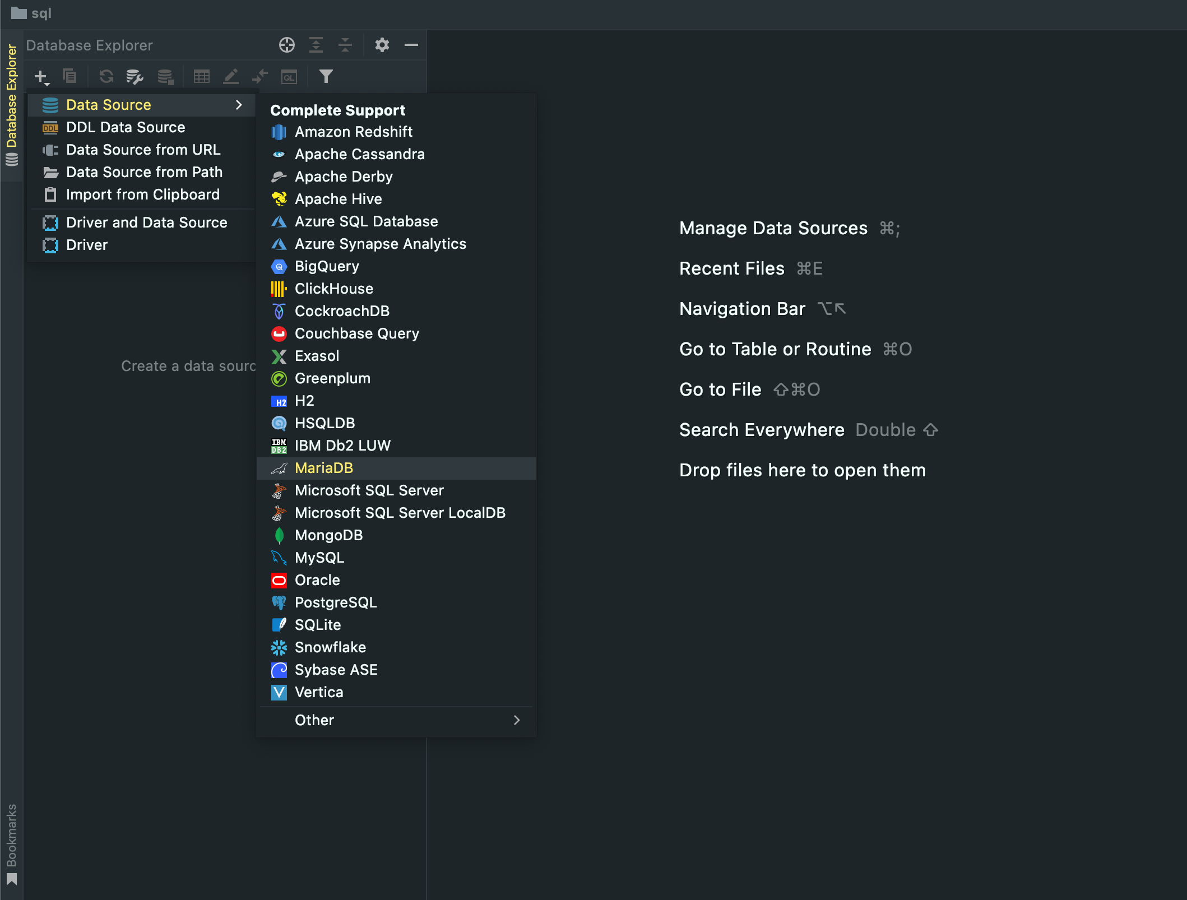The height and width of the screenshot is (900, 1187).
Task: Select H2 database
Action: 396,401
